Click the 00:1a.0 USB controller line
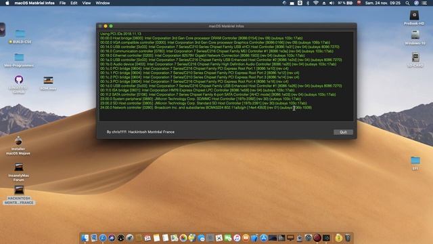This screenshot has width=433, height=244. click(x=221, y=60)
